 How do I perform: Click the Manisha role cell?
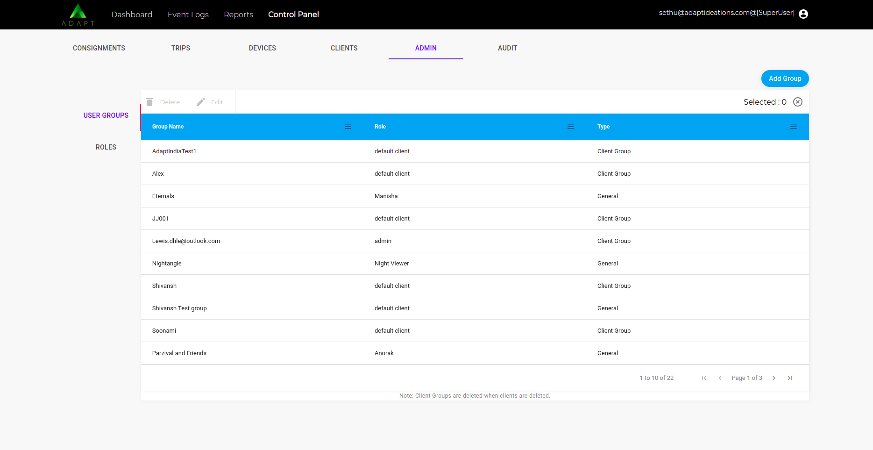(x=386, y=196)
